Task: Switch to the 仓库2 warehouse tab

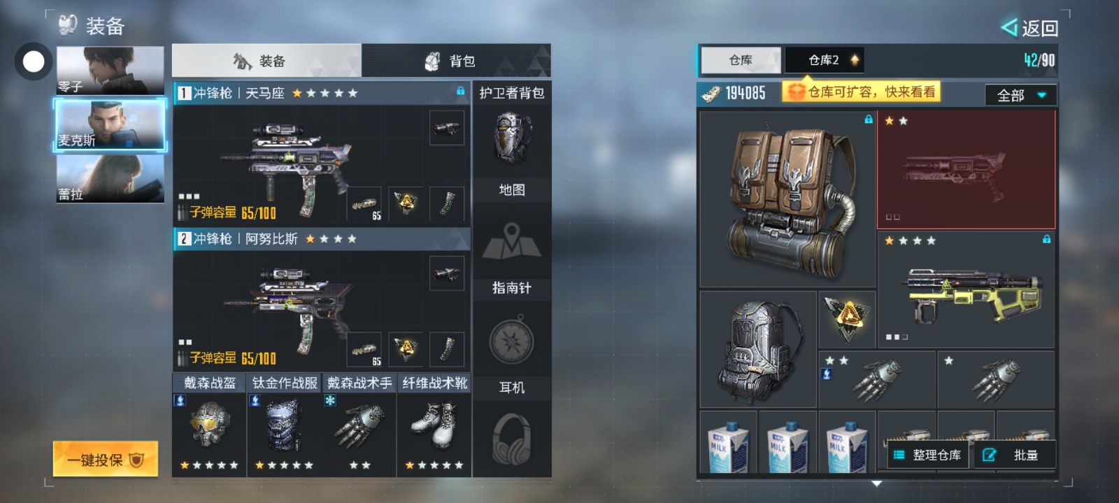Action: click(825, 60)
